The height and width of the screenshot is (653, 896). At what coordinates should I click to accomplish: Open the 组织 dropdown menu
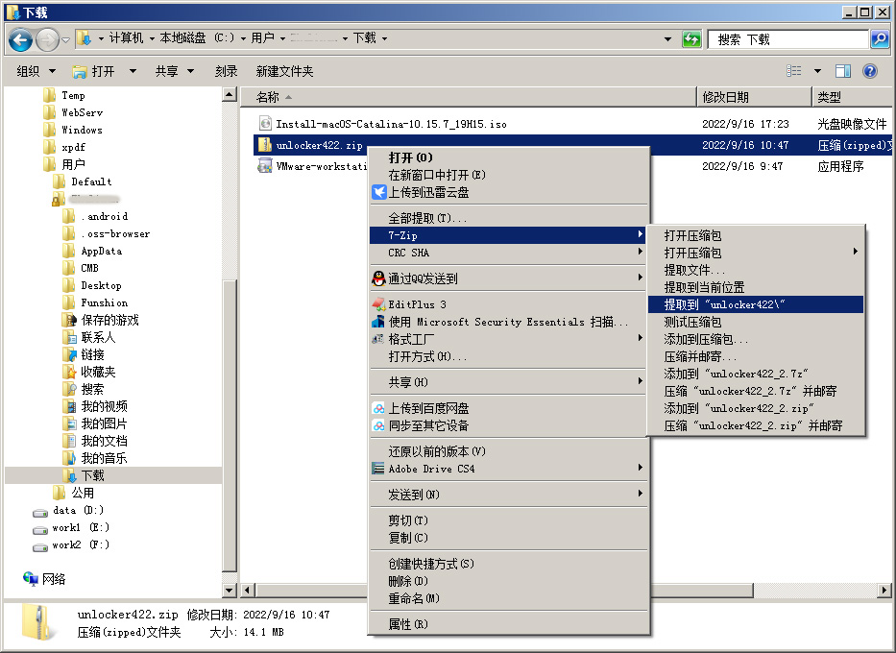(x=36, y=71)
